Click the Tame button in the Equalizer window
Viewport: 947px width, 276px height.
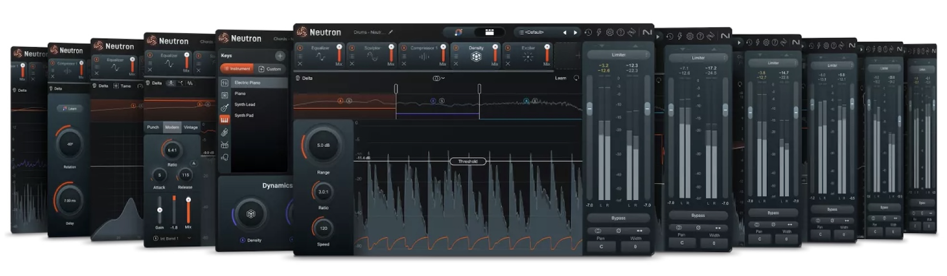point(122,86)
